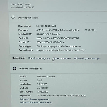Screen dimensions: 107x107
Task: Open Microsoft Software License Terms link
Action: click(x=36, y=102)
